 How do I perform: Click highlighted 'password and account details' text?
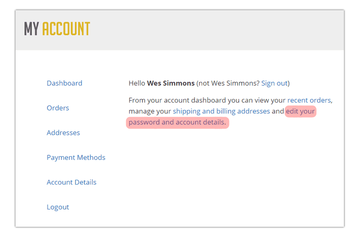(x=177, y=122)
